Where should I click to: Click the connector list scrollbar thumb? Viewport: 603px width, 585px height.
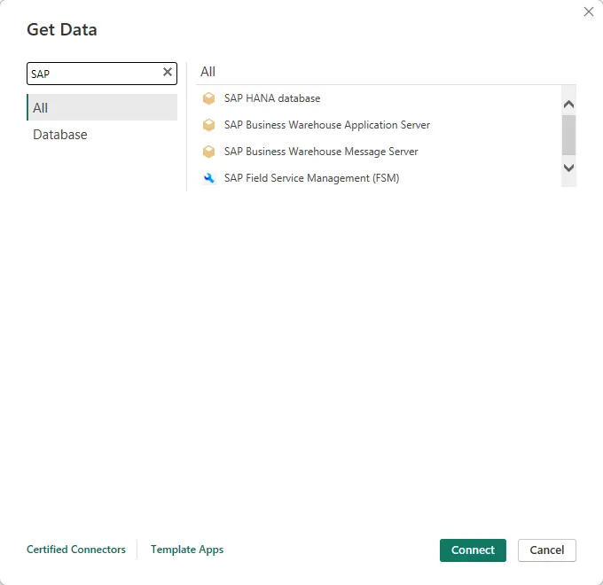[x=568, y=135]
